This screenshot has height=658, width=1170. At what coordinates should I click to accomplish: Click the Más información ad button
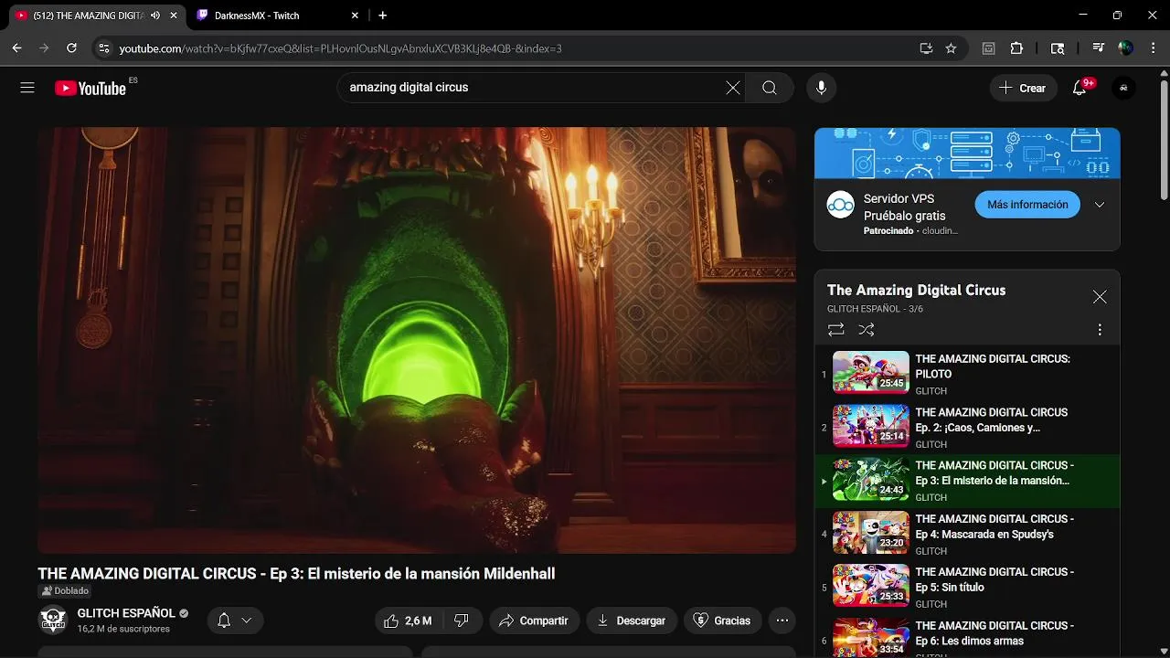pos(1027,205)
